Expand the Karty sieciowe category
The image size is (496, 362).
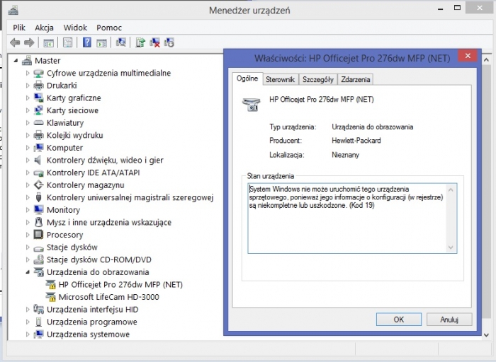coord(28,110)
